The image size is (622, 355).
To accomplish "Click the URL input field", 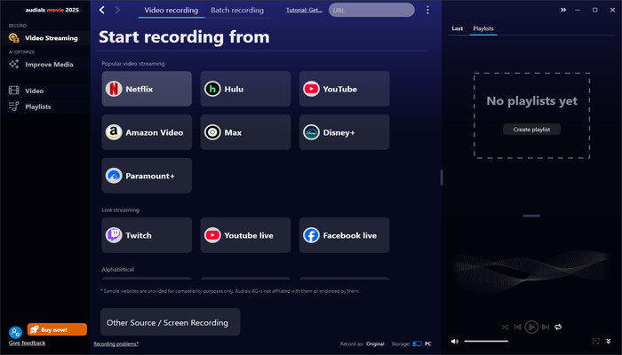I will click(x=371, y=11).
